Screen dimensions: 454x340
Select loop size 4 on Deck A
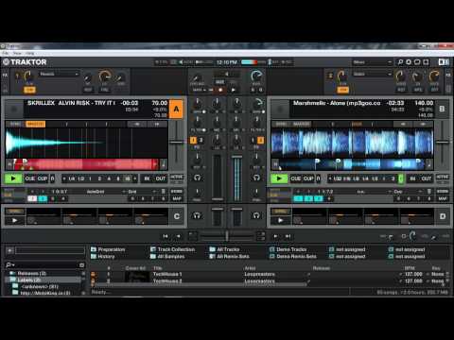pos(109,178)
